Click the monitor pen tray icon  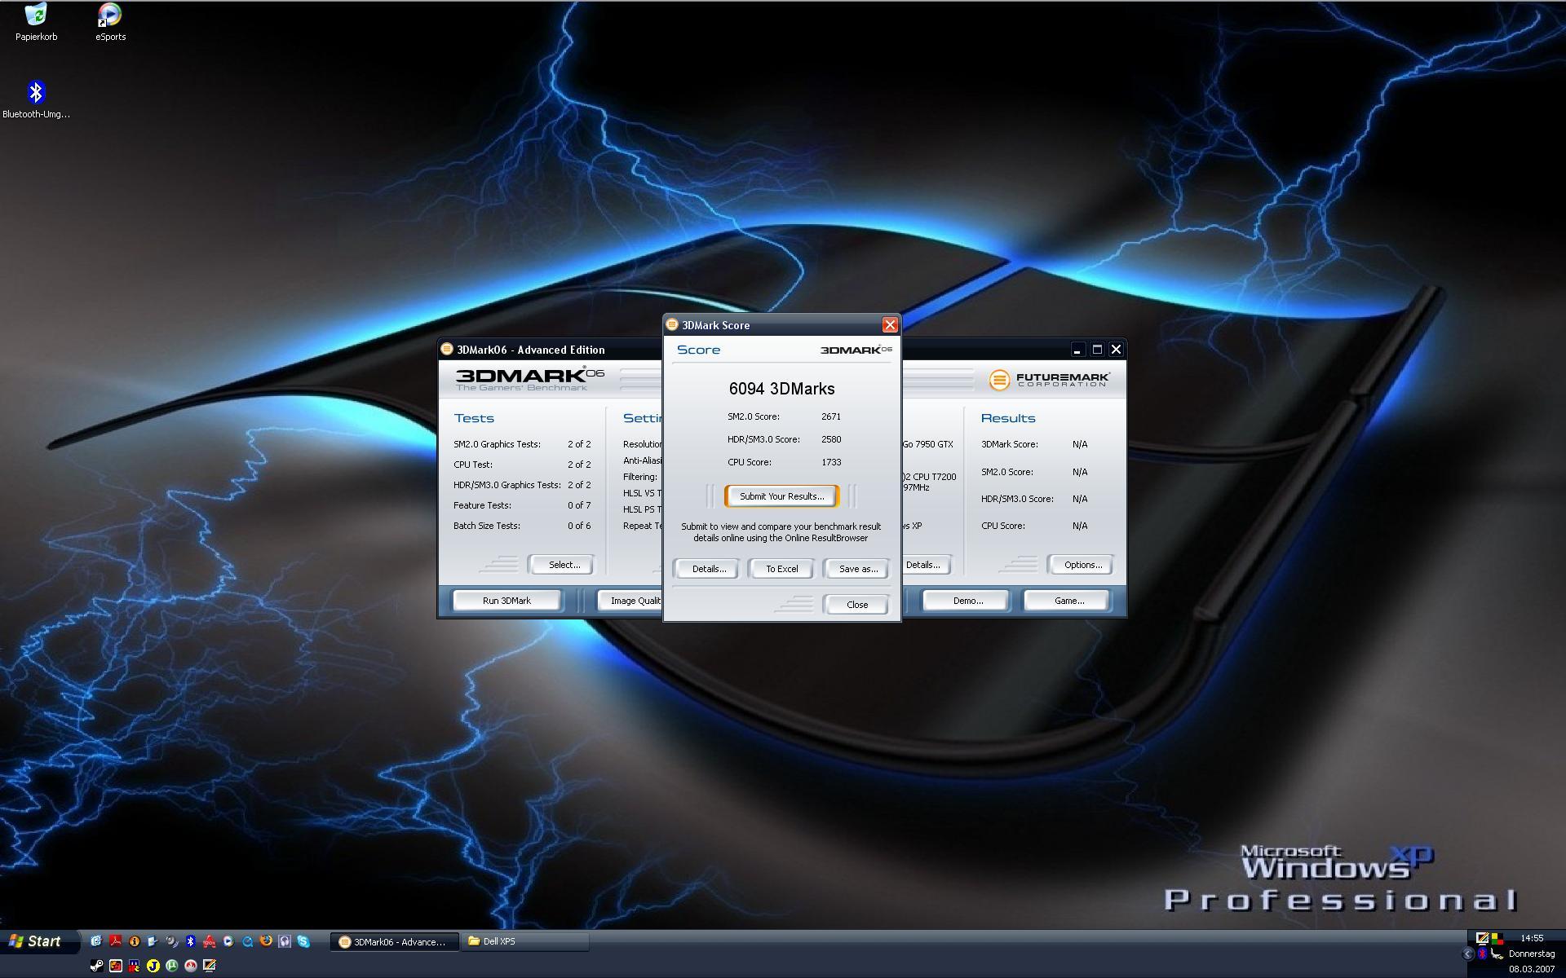pos(1483,939)
